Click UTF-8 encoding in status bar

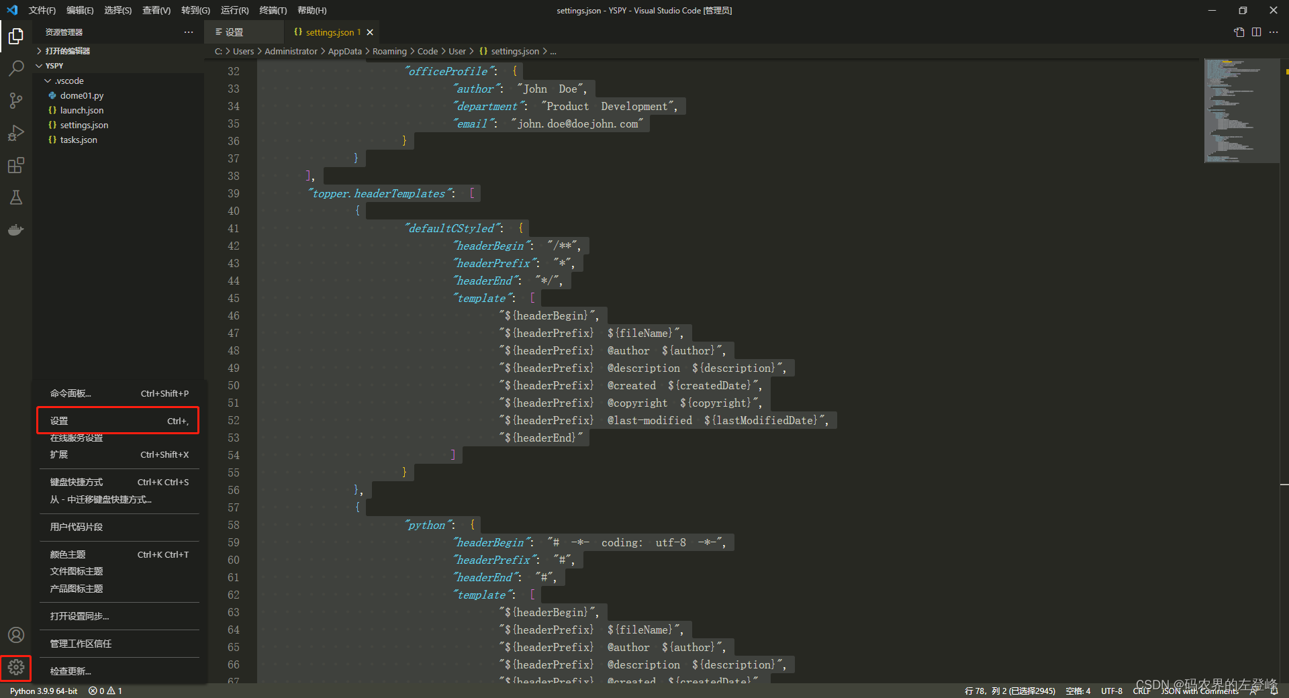tap(1111, 691)
